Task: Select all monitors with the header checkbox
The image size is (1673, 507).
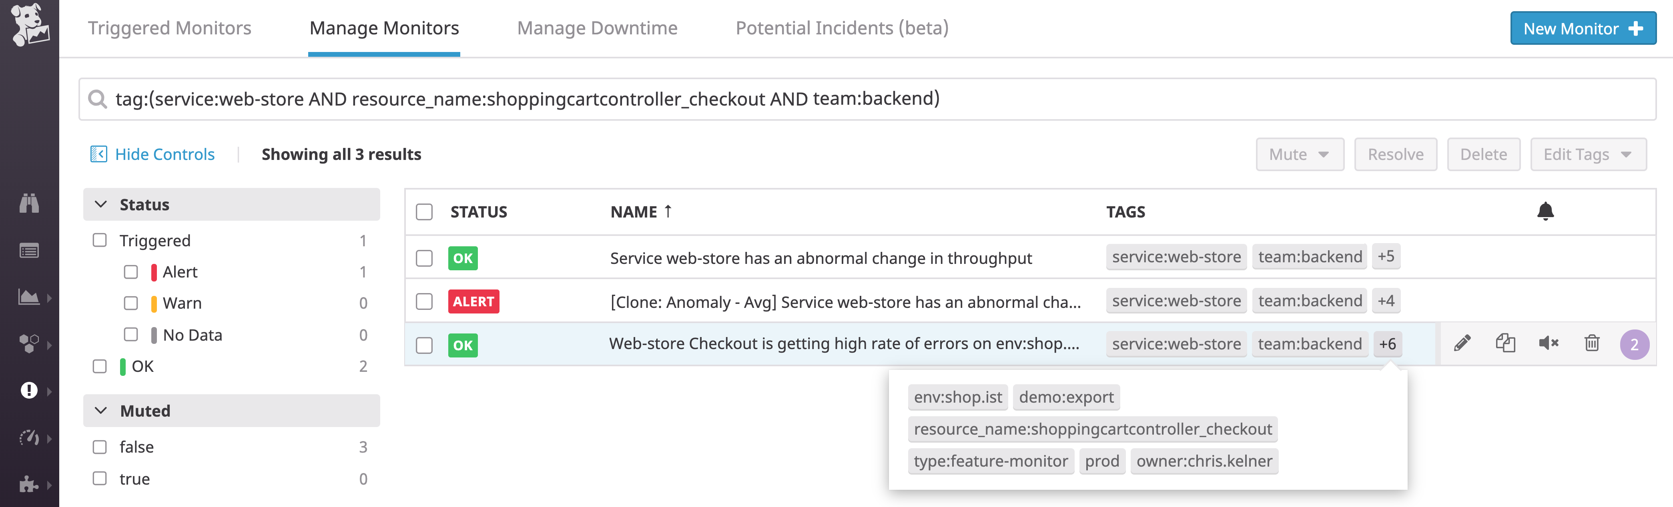Action: 424,211
